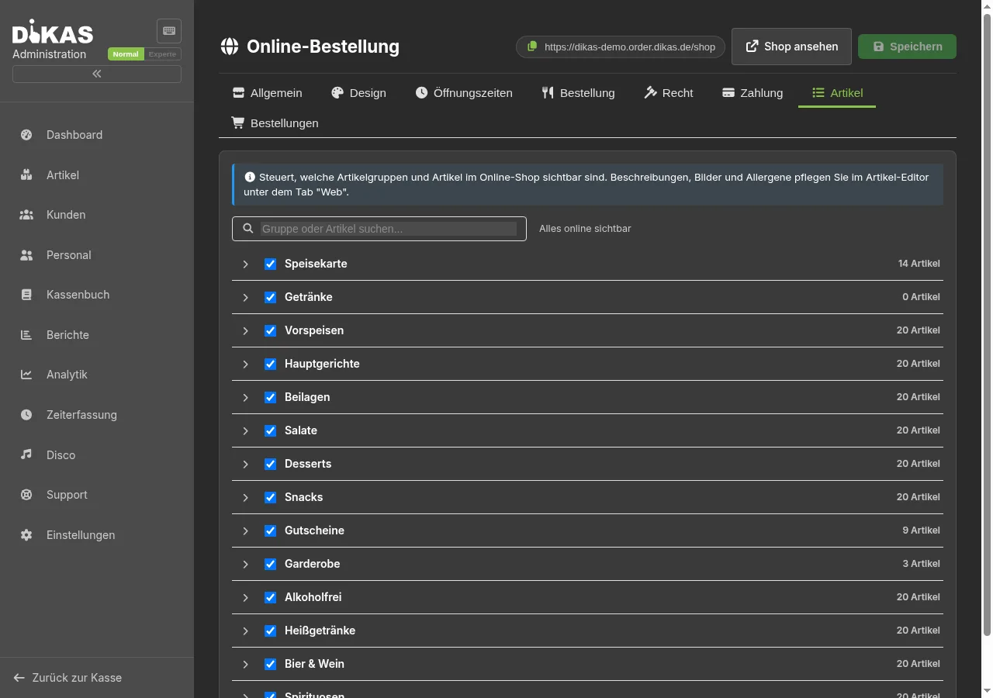This screenshot has width=993, height=698.
Task: Click the copy icon beside the shop URL
Action: (x=532, y=47)
